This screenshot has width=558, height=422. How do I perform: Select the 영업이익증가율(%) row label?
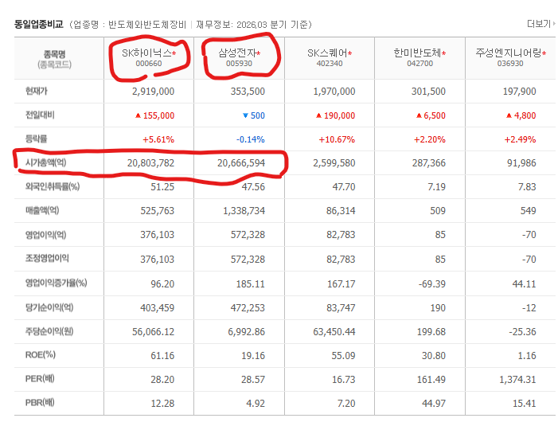point(56,283)
